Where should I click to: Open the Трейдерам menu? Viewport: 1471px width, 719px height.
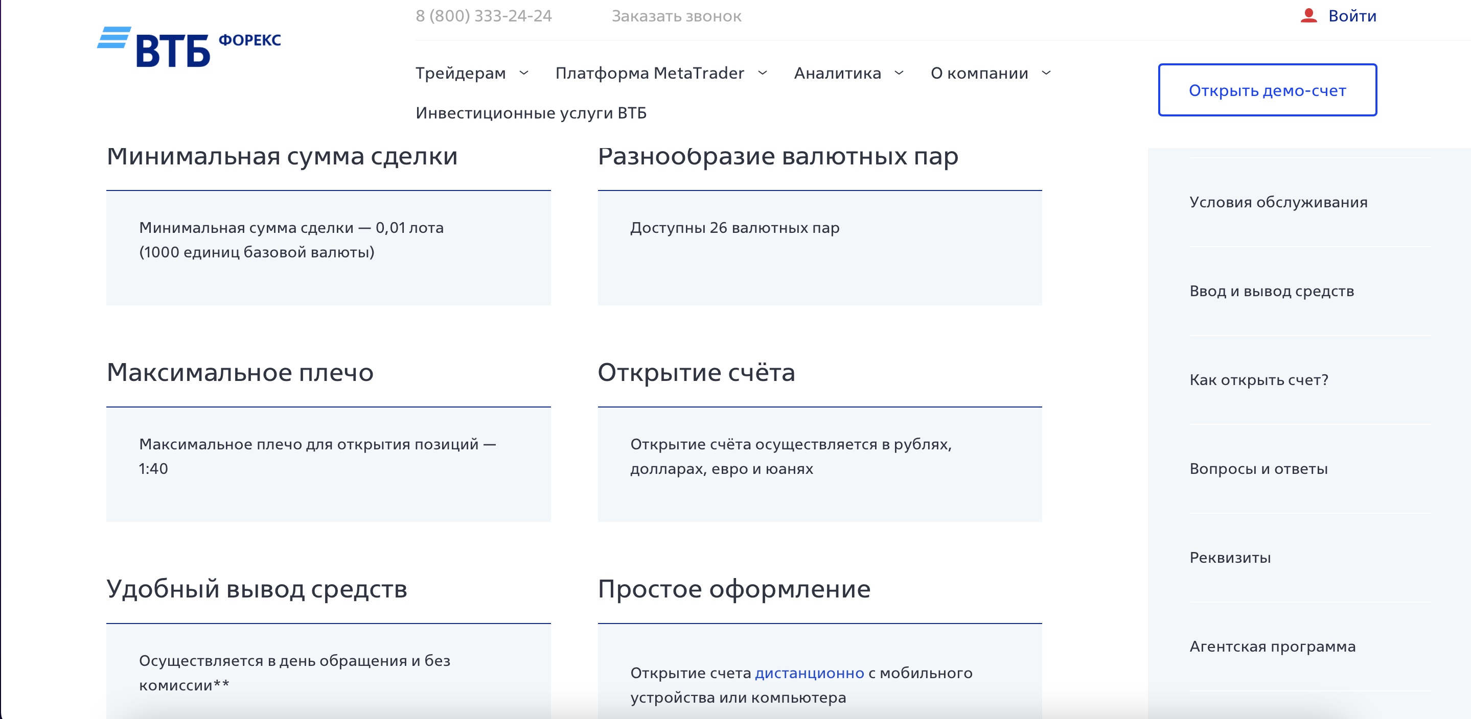click(x=460, y=73)
